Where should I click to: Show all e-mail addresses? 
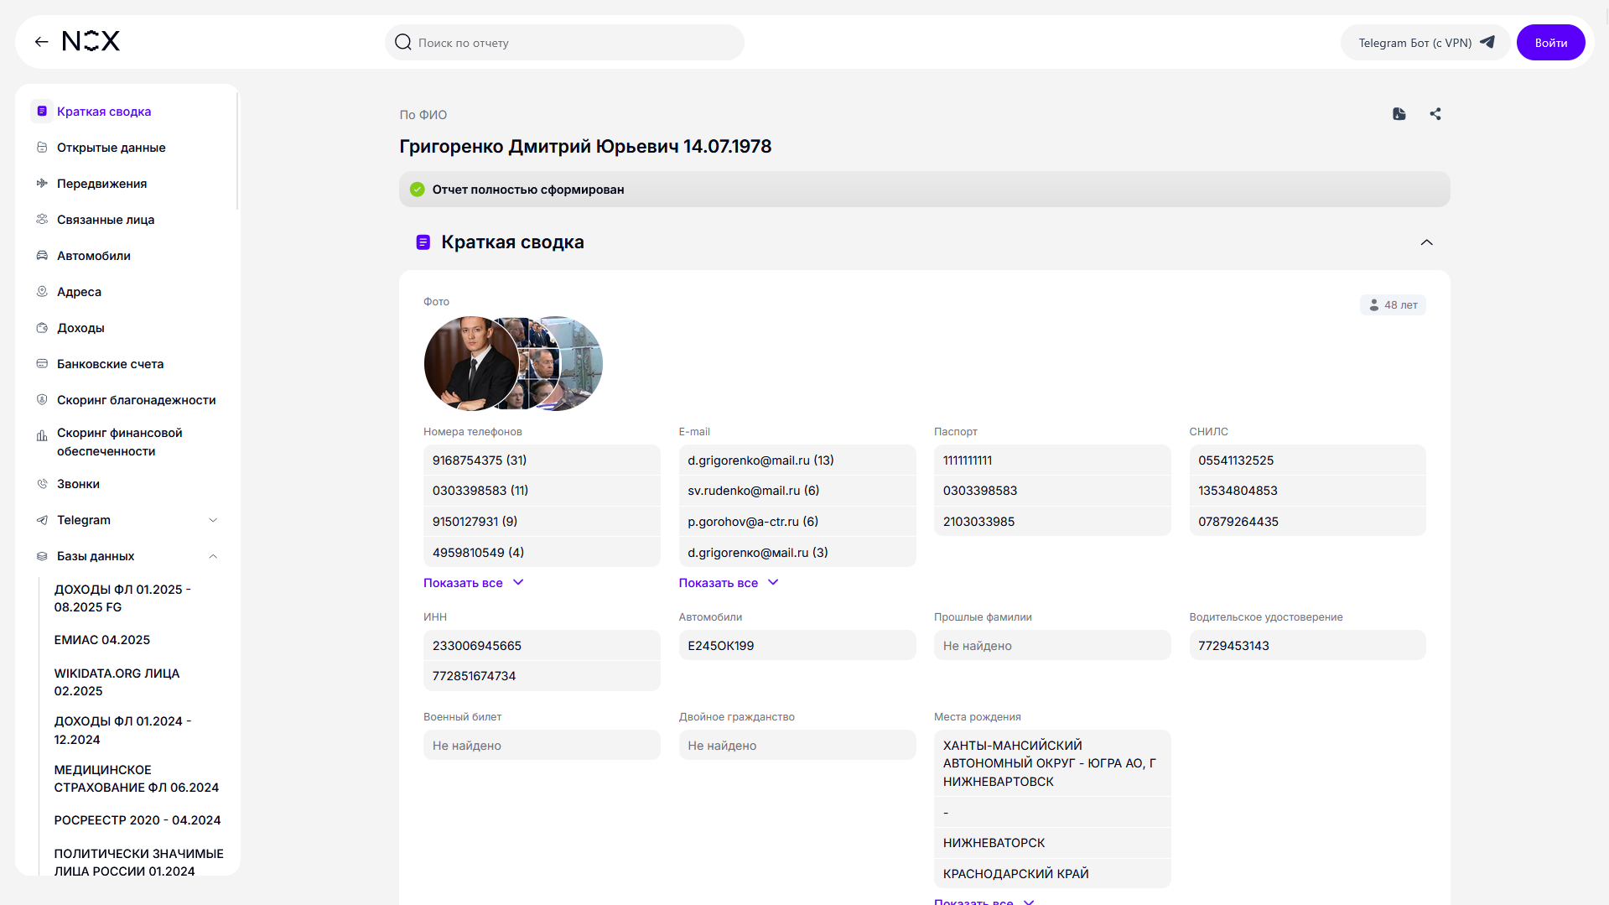[x=729, y=583]
